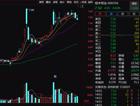This screenshot has width=140, height=106.
Task: Open the 统计 statistics menu
Action: [62, 2]
